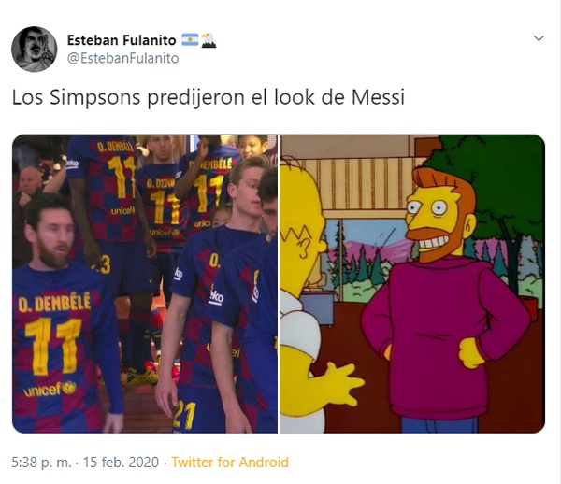The height and width of the screenshot is (484, 561).
Task: Expand the tweet options chevron
Action: 539,38
